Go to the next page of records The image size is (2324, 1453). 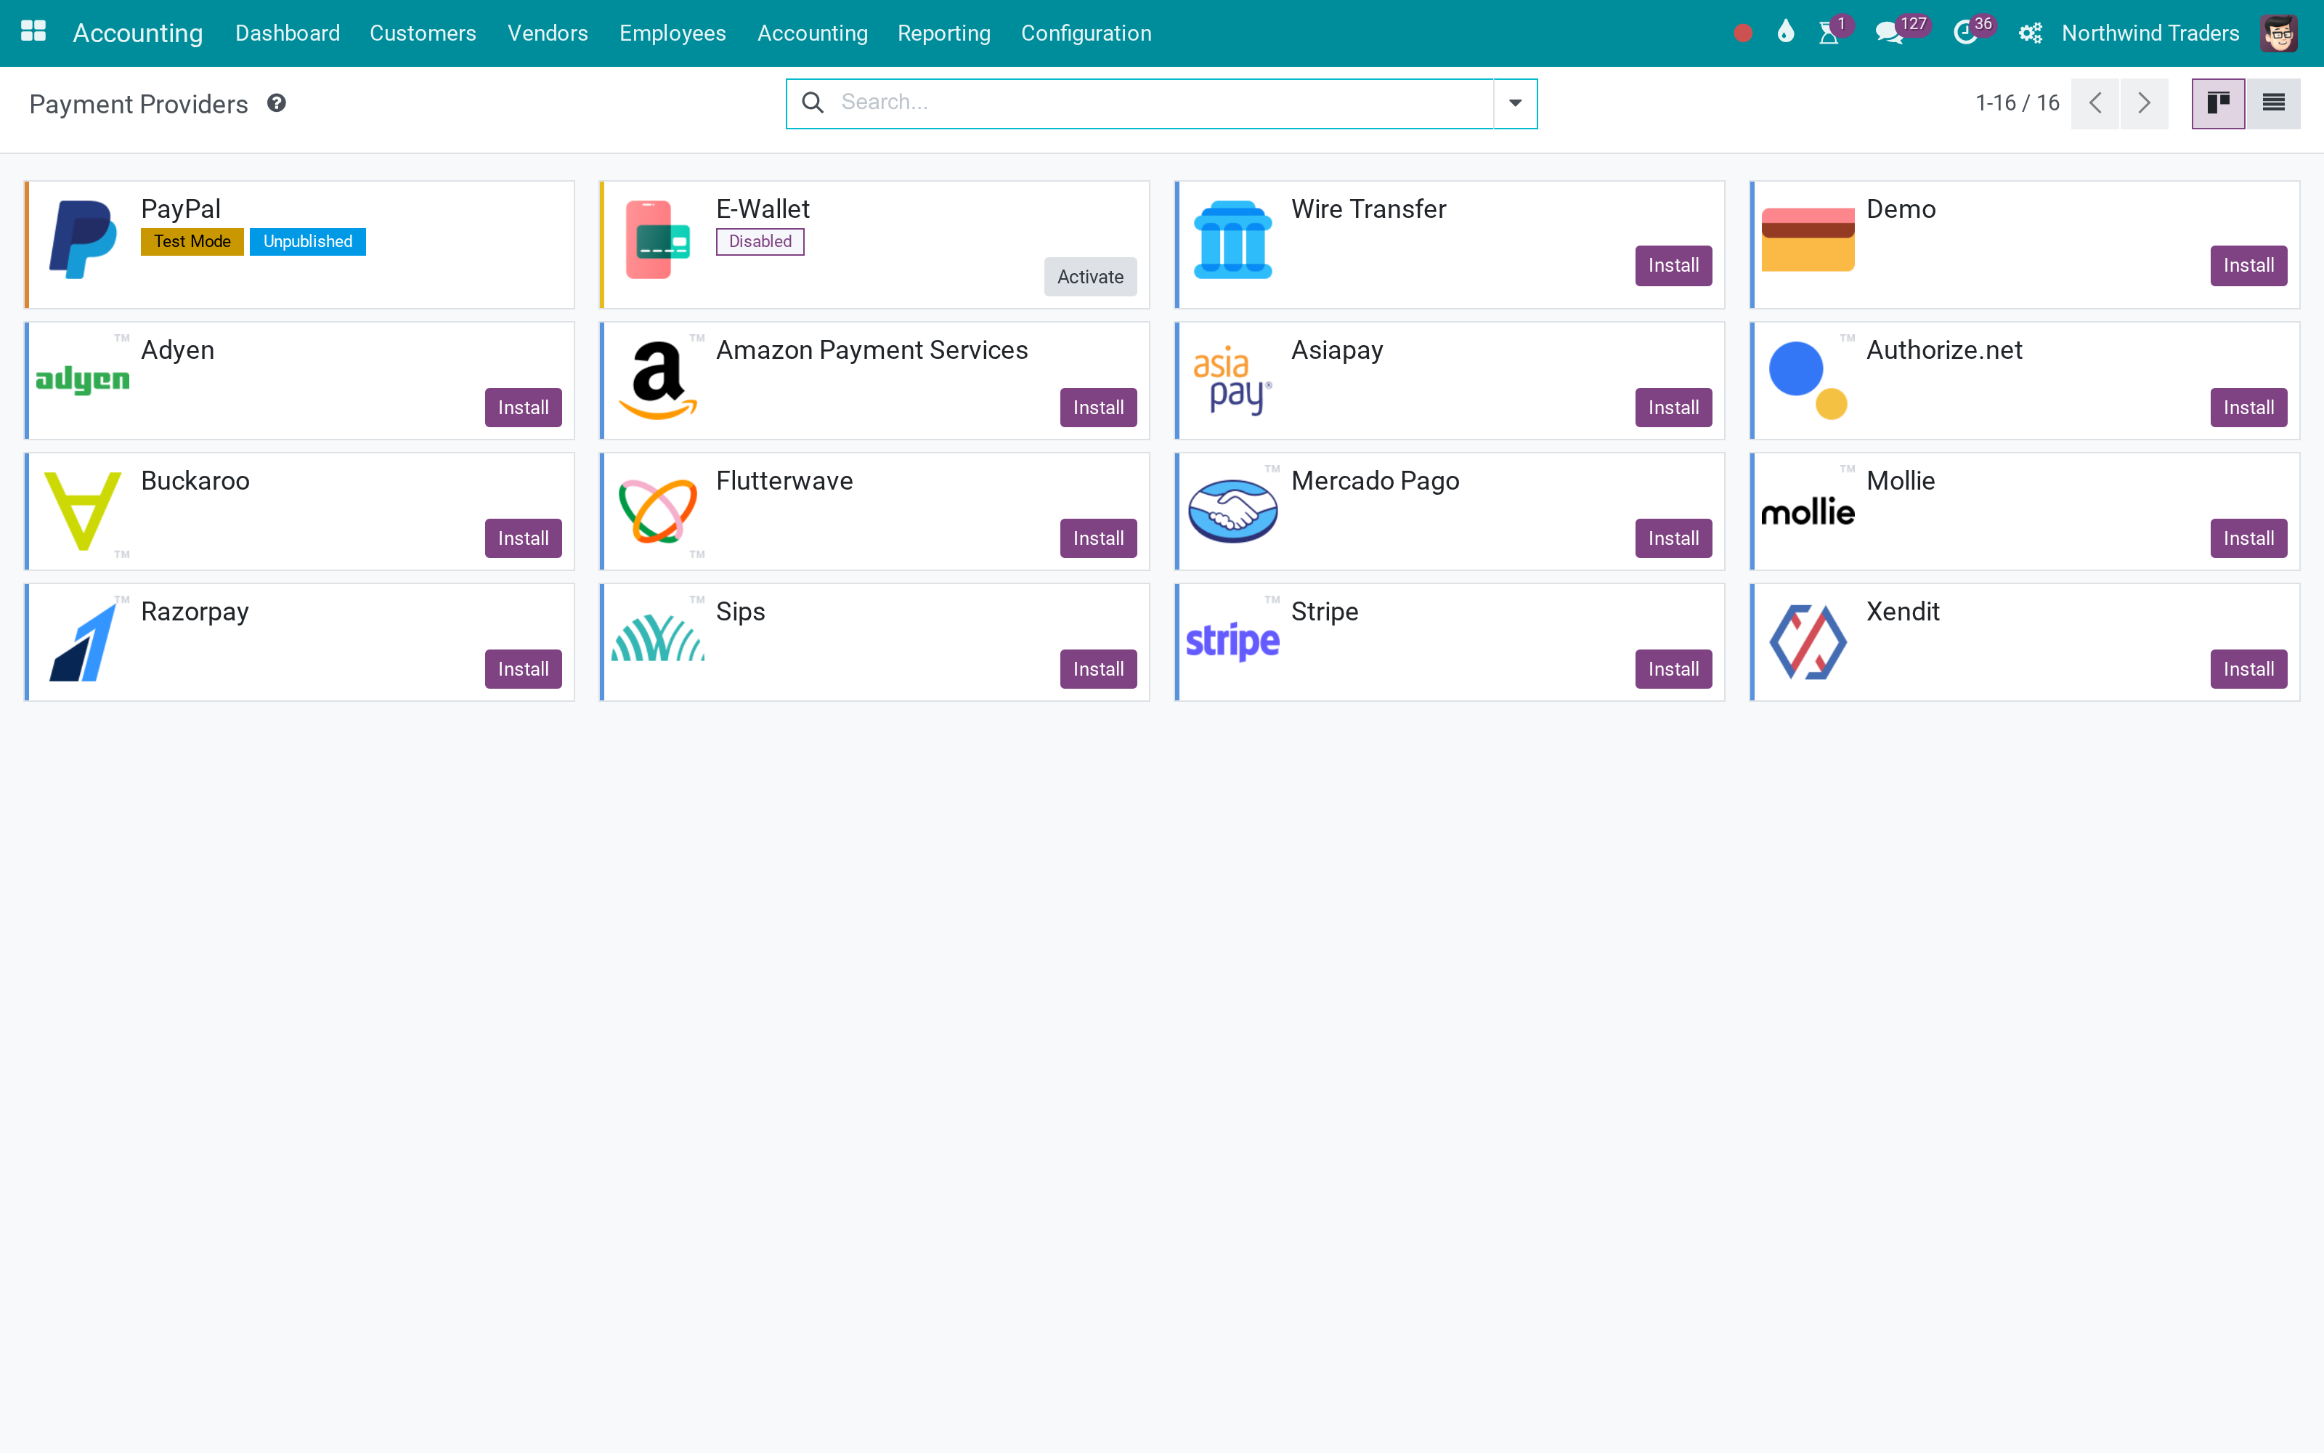click(x=2145, y=104)
